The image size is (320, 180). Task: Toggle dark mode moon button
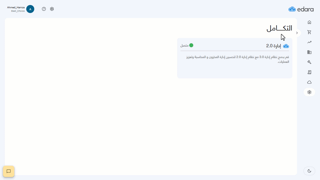[309, 171]
